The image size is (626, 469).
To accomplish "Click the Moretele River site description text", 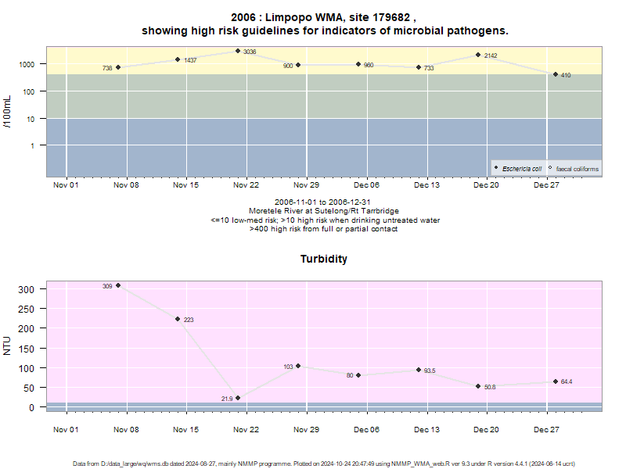I will 324,211.
